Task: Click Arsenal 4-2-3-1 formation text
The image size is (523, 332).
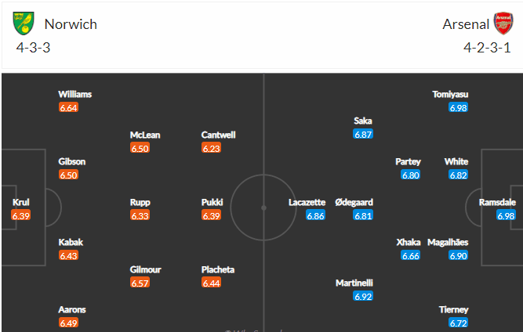Action: point(487,48)
